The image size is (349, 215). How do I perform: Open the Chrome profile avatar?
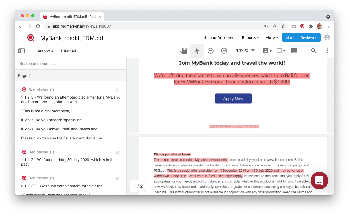pyautogui.click(x=320, y=26)
